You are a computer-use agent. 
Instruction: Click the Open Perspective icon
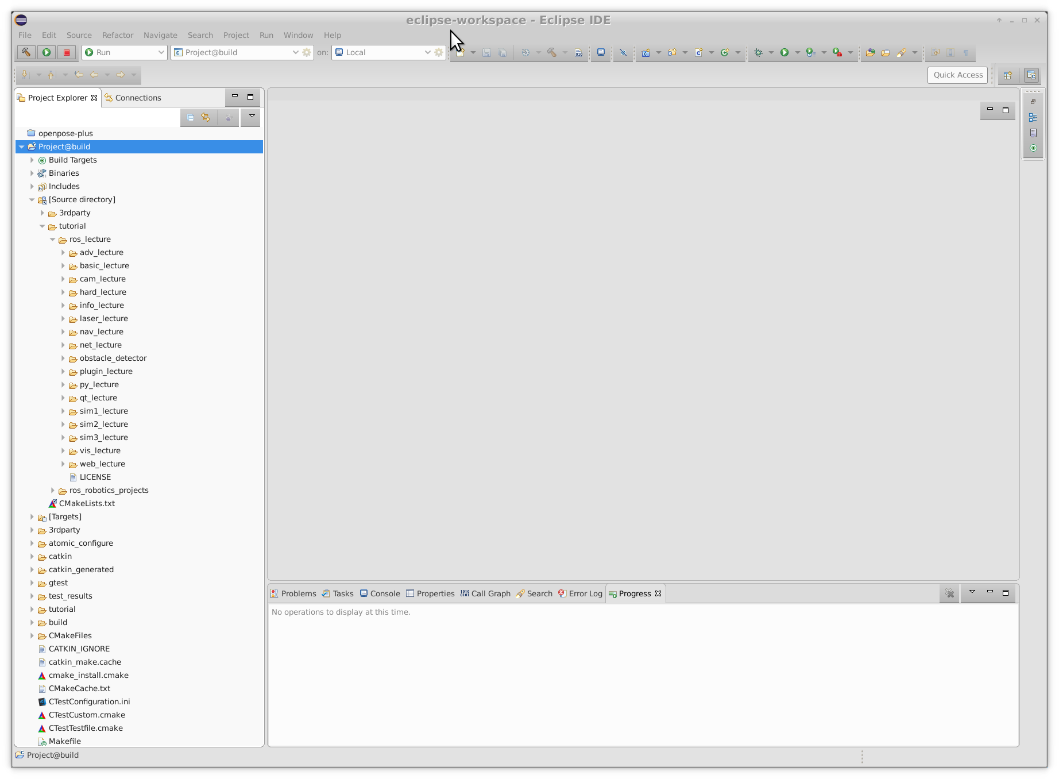(x=1008, y=75)
